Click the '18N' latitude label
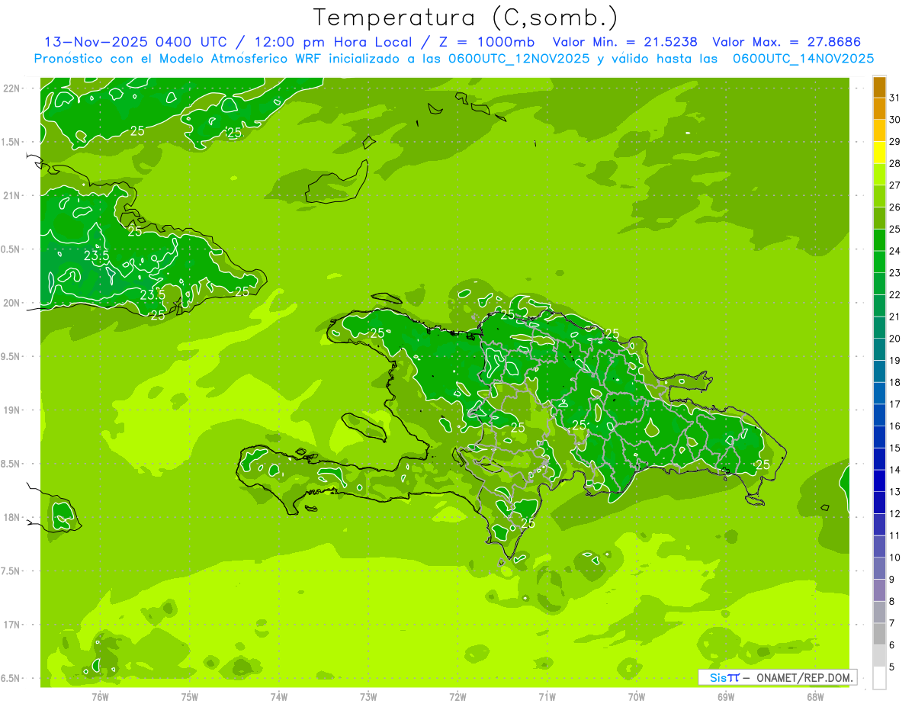Viewport: 915px width, 707px height. (11, 517)
